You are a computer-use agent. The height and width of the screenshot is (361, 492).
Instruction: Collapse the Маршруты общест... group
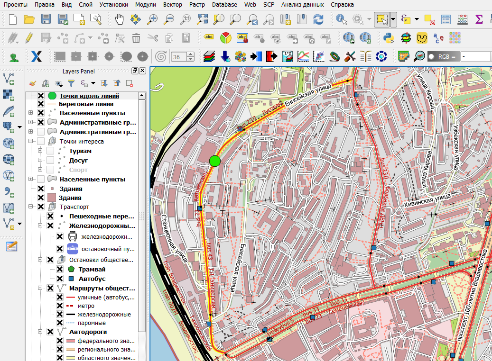pos(40,288)
